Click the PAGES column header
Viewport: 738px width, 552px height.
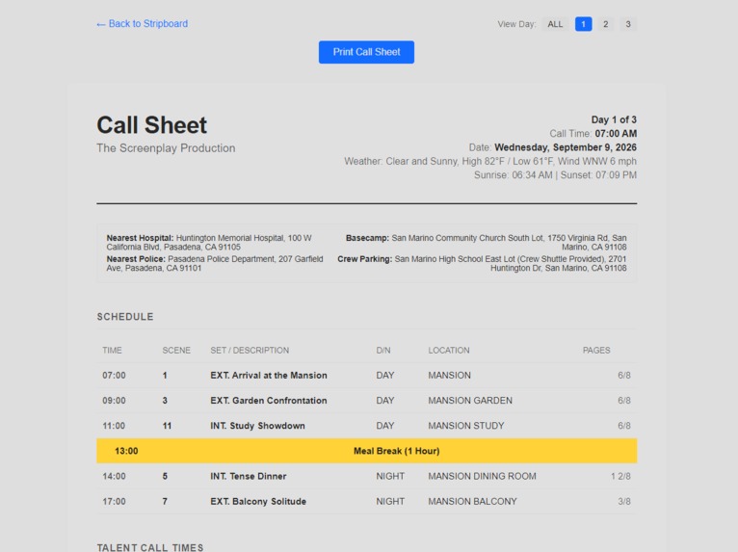[596, 350]
